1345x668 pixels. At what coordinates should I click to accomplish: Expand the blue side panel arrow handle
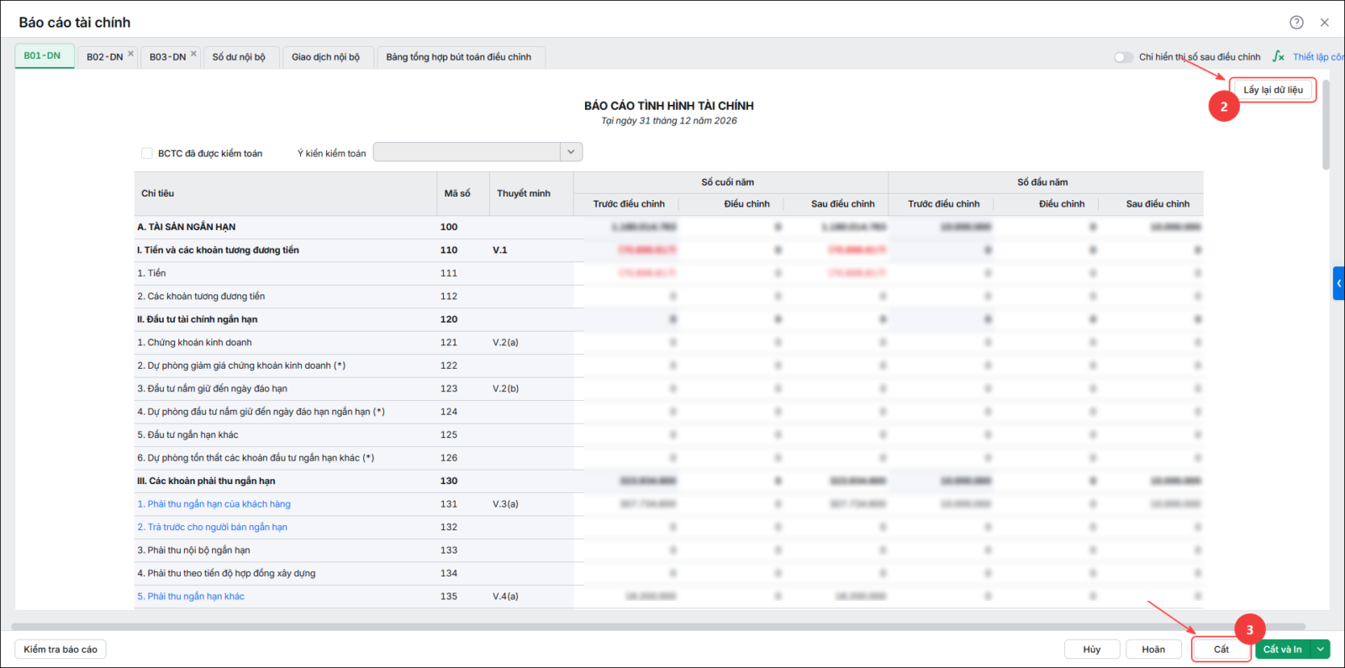coord(1339,283)
